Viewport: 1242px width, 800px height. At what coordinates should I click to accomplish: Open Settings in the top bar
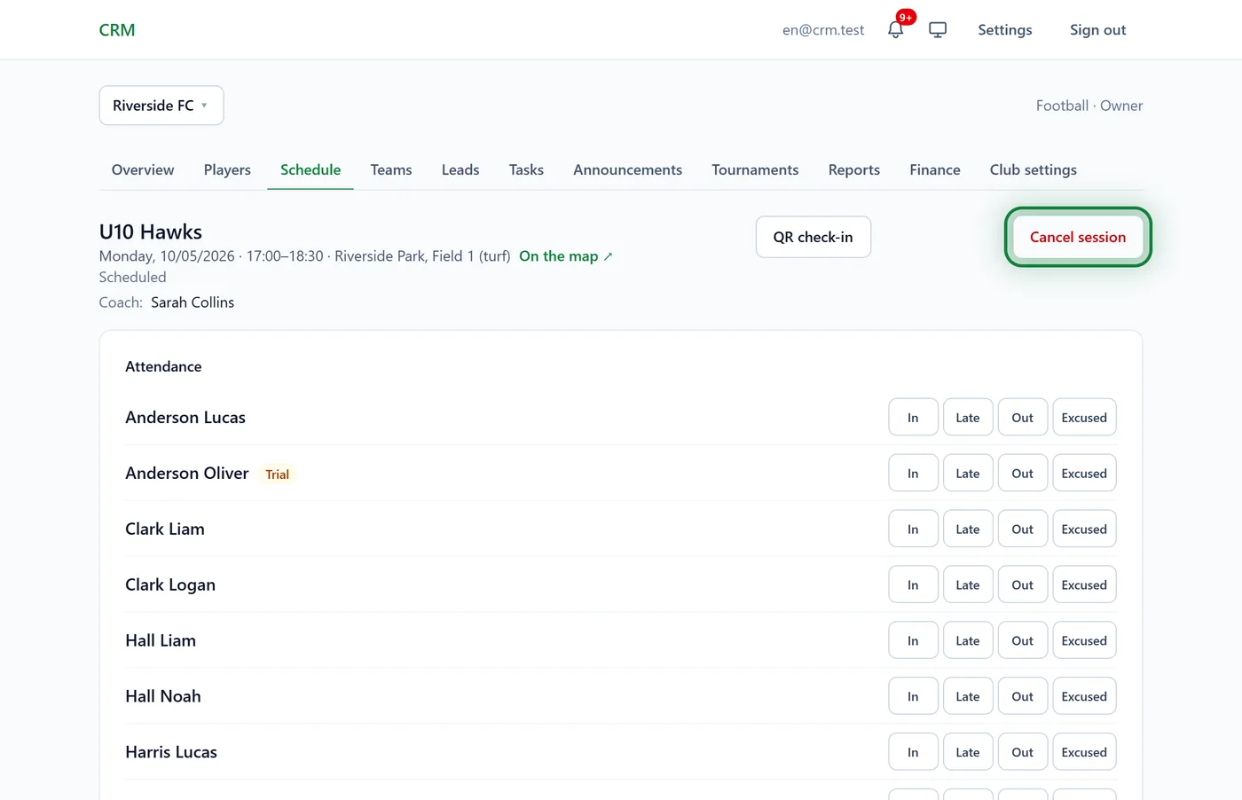(1005, 29)
